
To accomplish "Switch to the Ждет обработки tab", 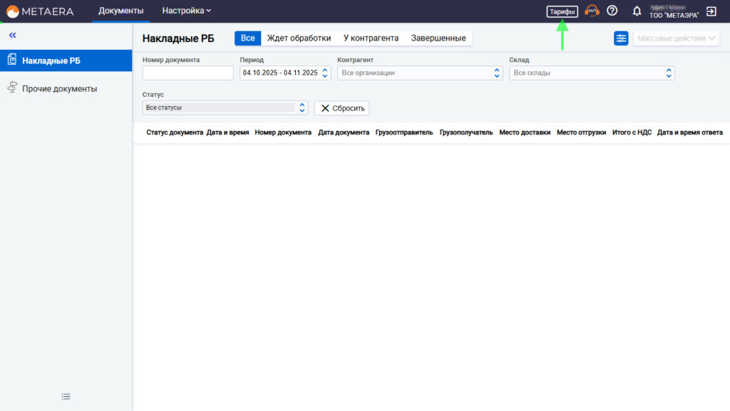I will [299, 38].
